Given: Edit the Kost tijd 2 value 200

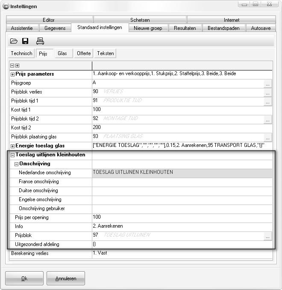Looking at the screenshot, I should click(x=182, y=129).
